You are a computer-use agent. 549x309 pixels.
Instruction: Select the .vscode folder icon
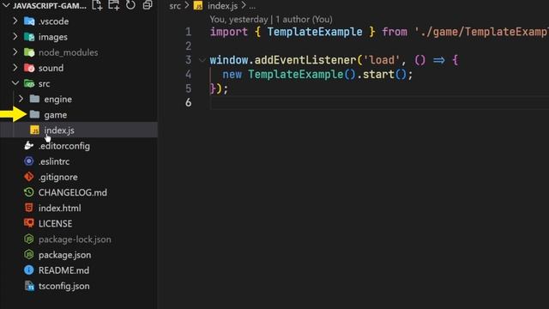(29, 21)
